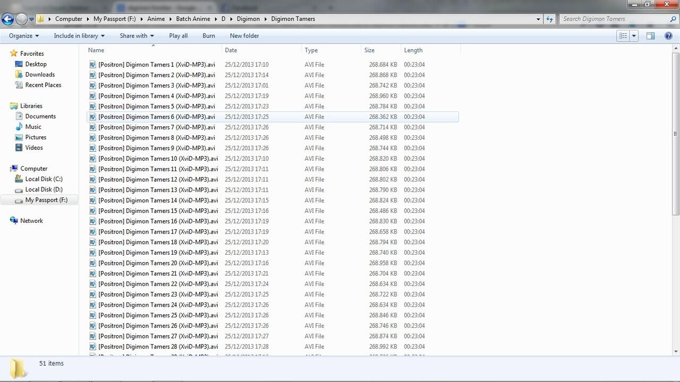Open the Share with dropdown

[x=137, y=36]
